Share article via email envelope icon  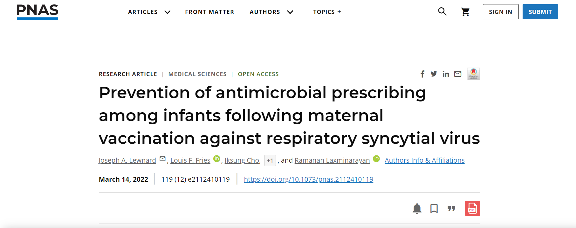458,74
